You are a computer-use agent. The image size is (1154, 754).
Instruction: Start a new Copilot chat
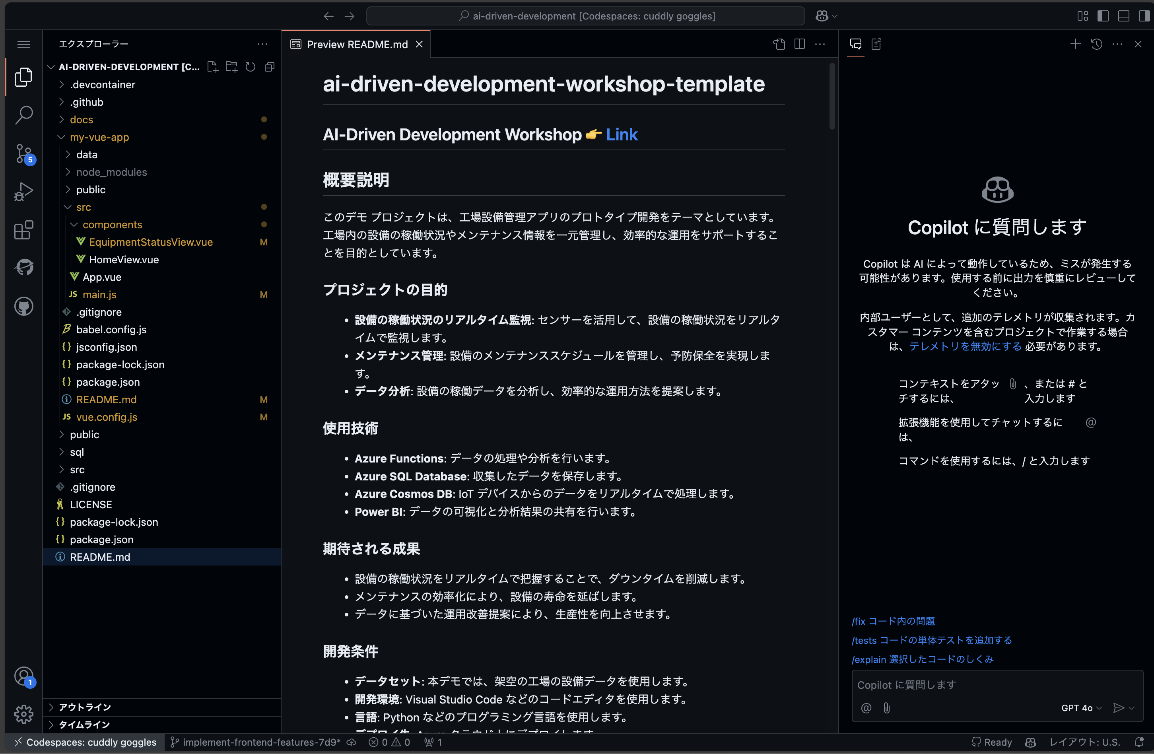[1075, 44]
